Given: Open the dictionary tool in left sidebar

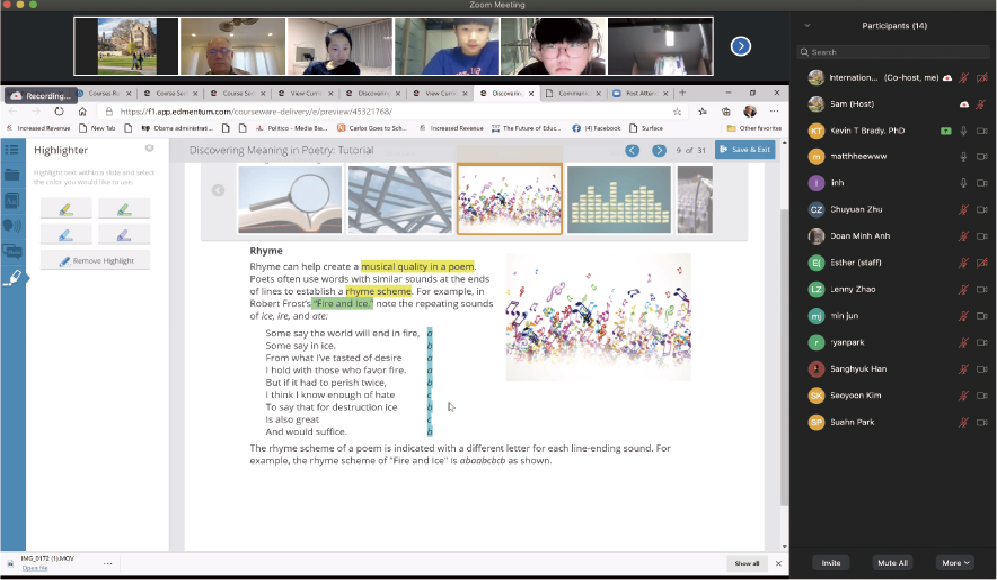Looking at the screenshot, I should (x=12, y=201).
